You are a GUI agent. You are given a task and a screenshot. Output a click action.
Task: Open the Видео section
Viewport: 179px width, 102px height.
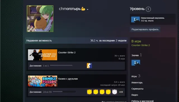(x=135, y=95)
